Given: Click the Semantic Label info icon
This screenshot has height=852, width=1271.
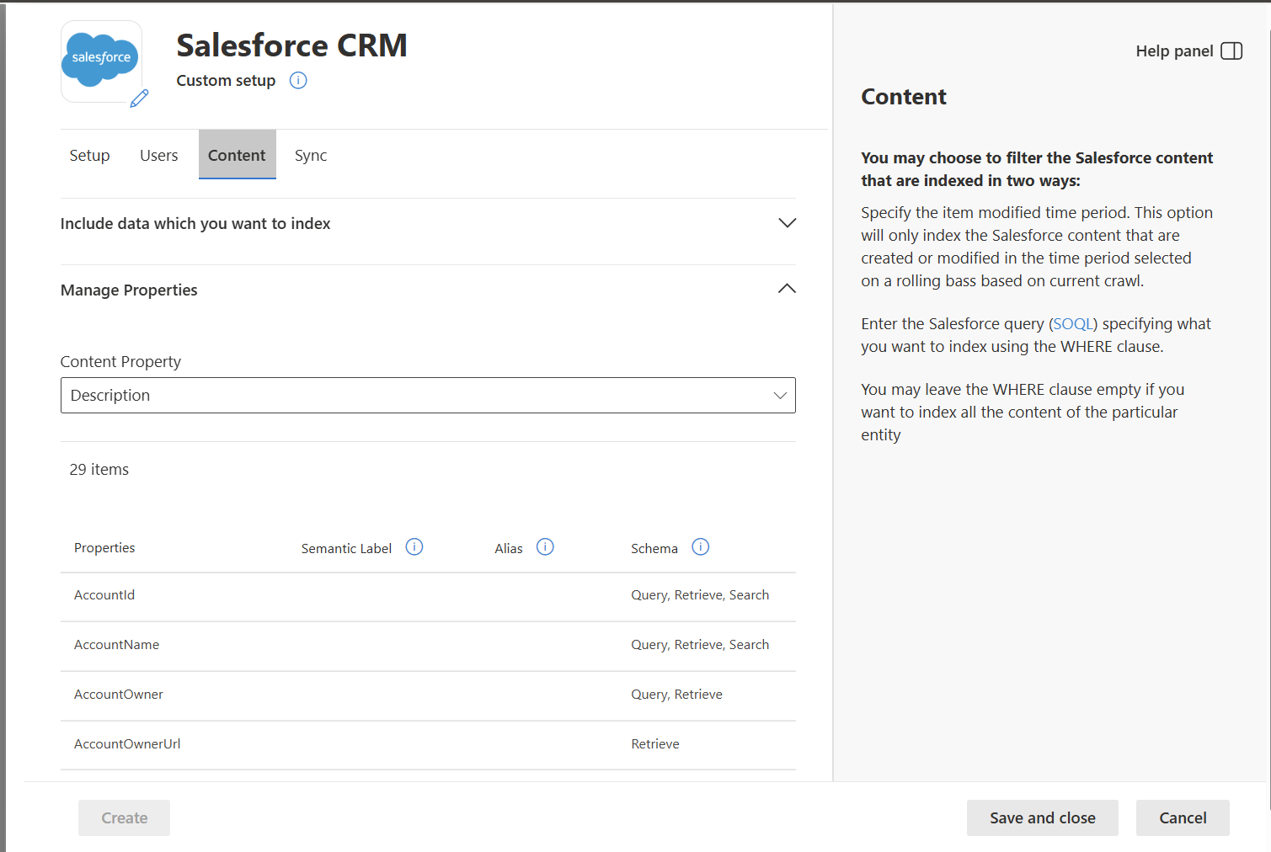Looking at the screenshot, I should pos(414,547).
